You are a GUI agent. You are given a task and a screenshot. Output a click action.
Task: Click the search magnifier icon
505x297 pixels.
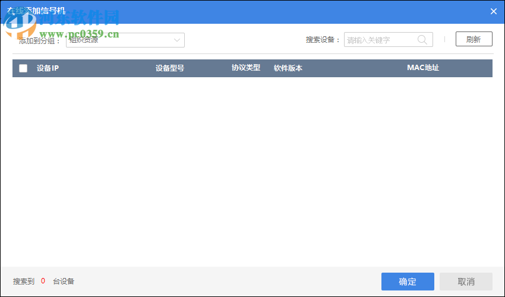(422, 40)
